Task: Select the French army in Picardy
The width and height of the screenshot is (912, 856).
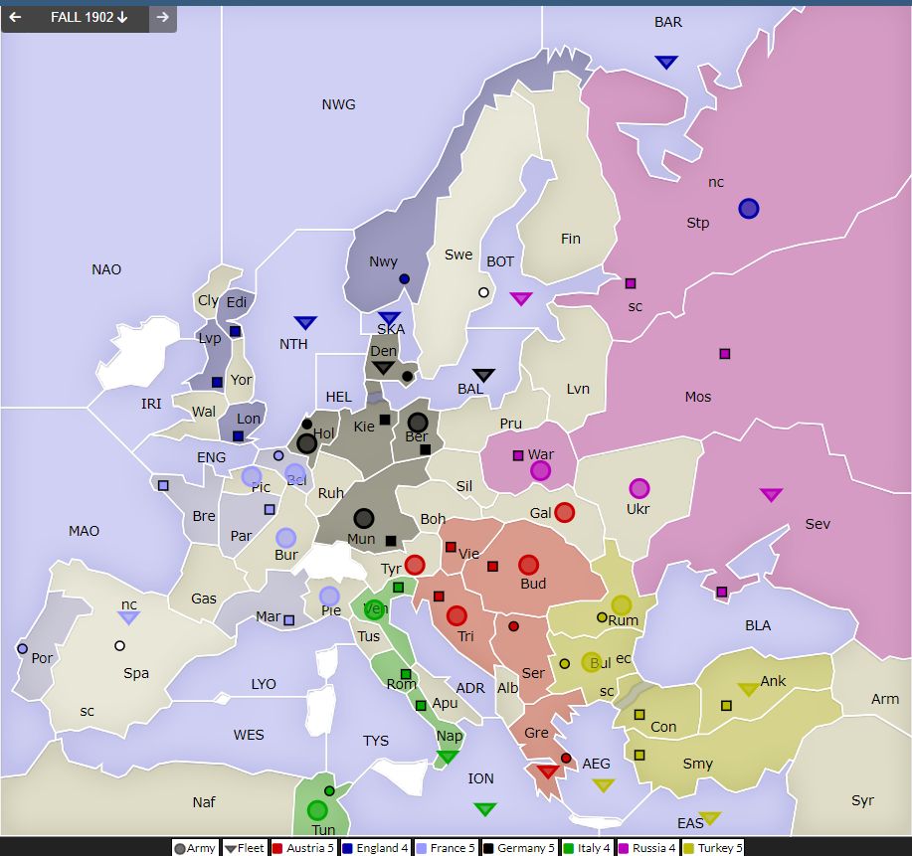Action: pos(252,476)
